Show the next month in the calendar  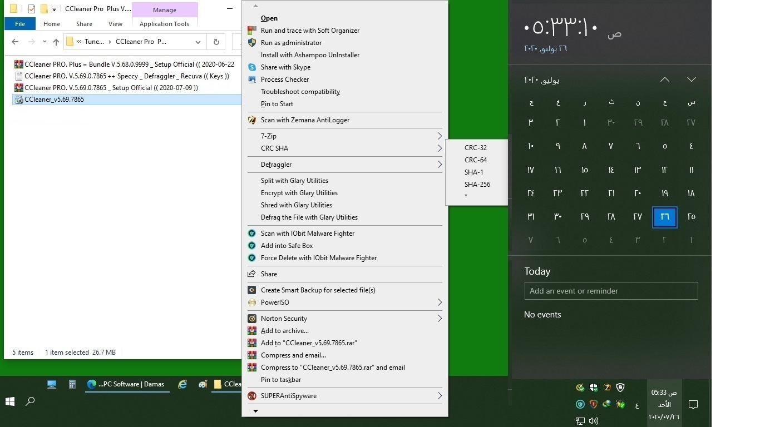(x=692, y=80)
